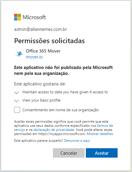The image size is (132, 172).
Task: Open the declaração de privacidade link
Action: tap(54, 130)
